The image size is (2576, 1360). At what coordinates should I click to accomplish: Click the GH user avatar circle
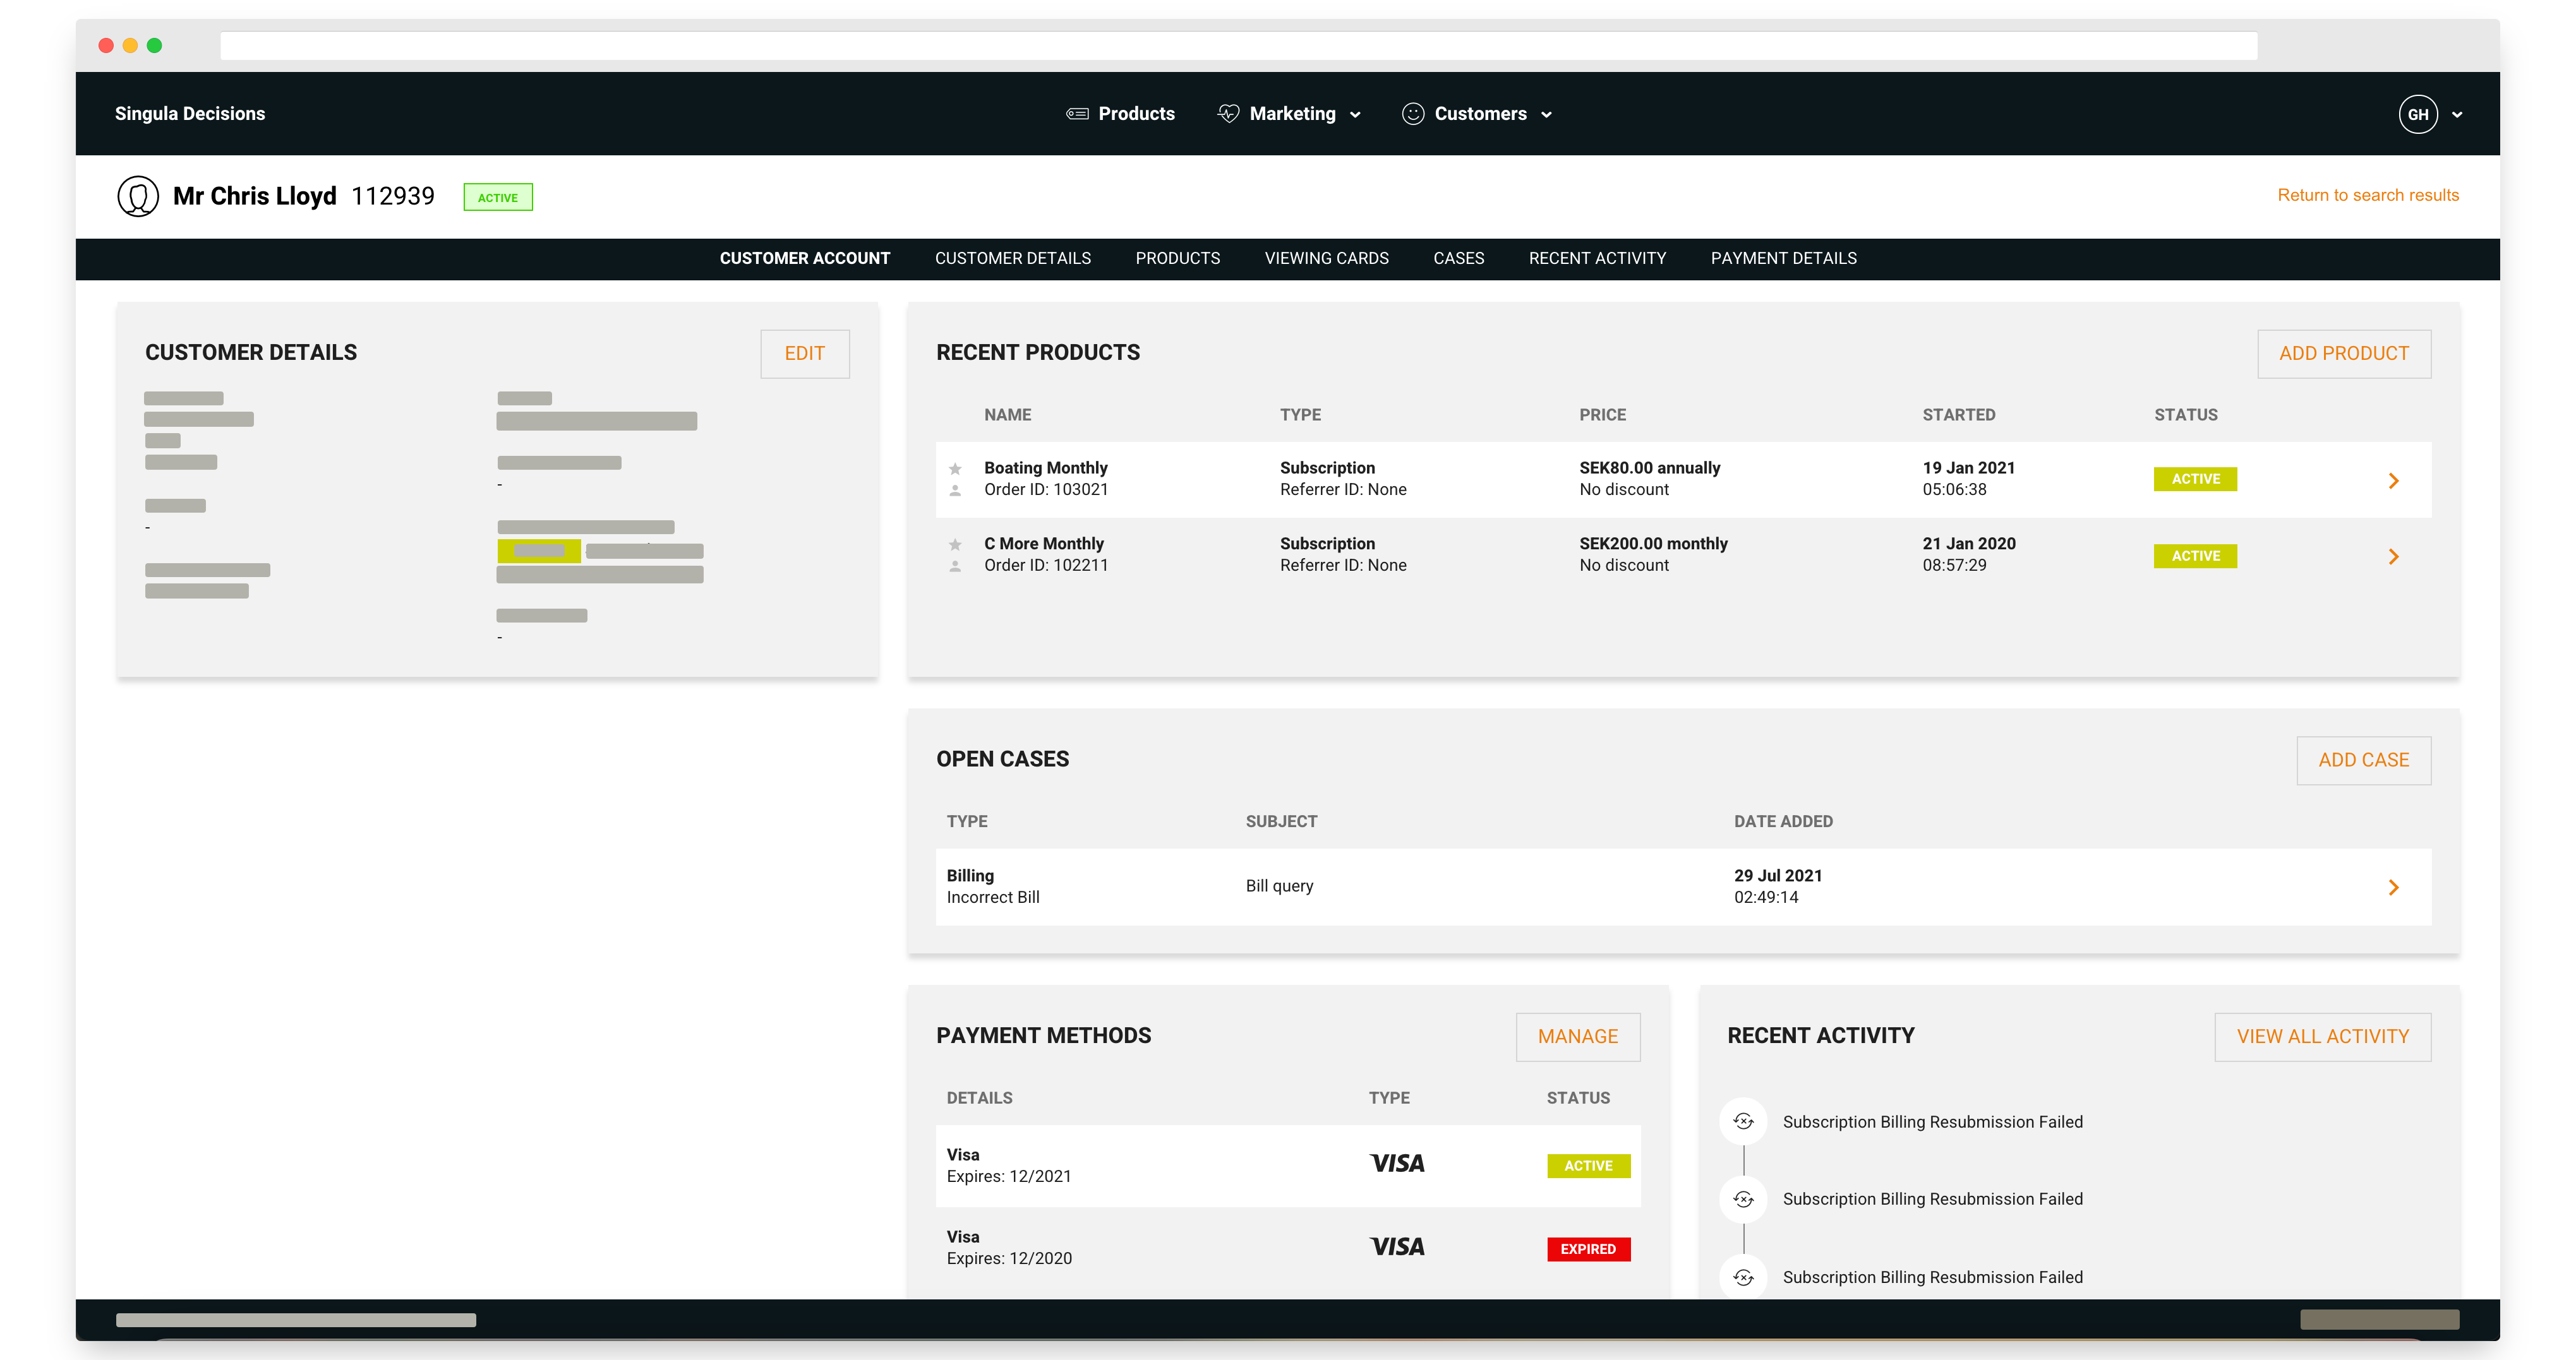pyautogui.click(x=2417, y=114)
